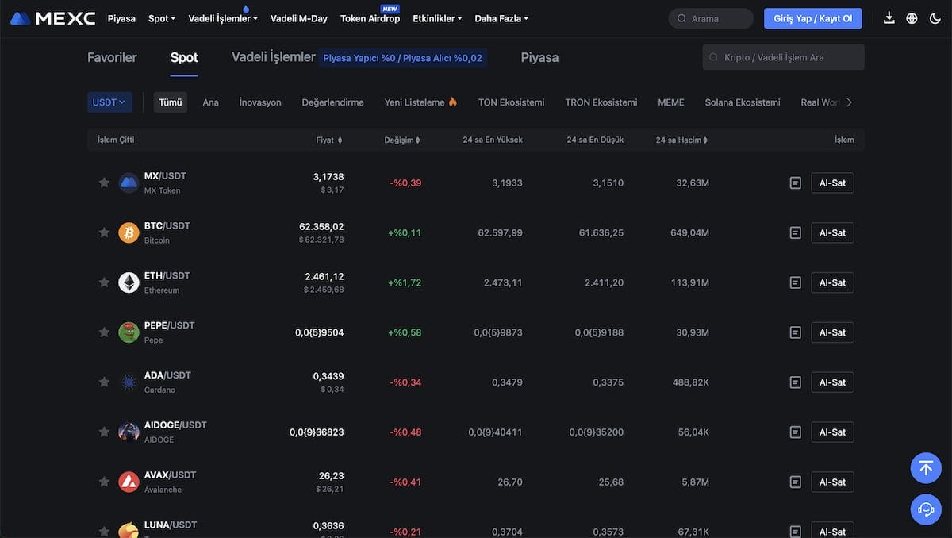The image size is (952, 538).
Task: Click the MEXC logo
Action: coord(52,17)
